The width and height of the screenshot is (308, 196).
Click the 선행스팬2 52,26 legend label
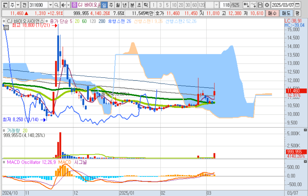point(181,21)
